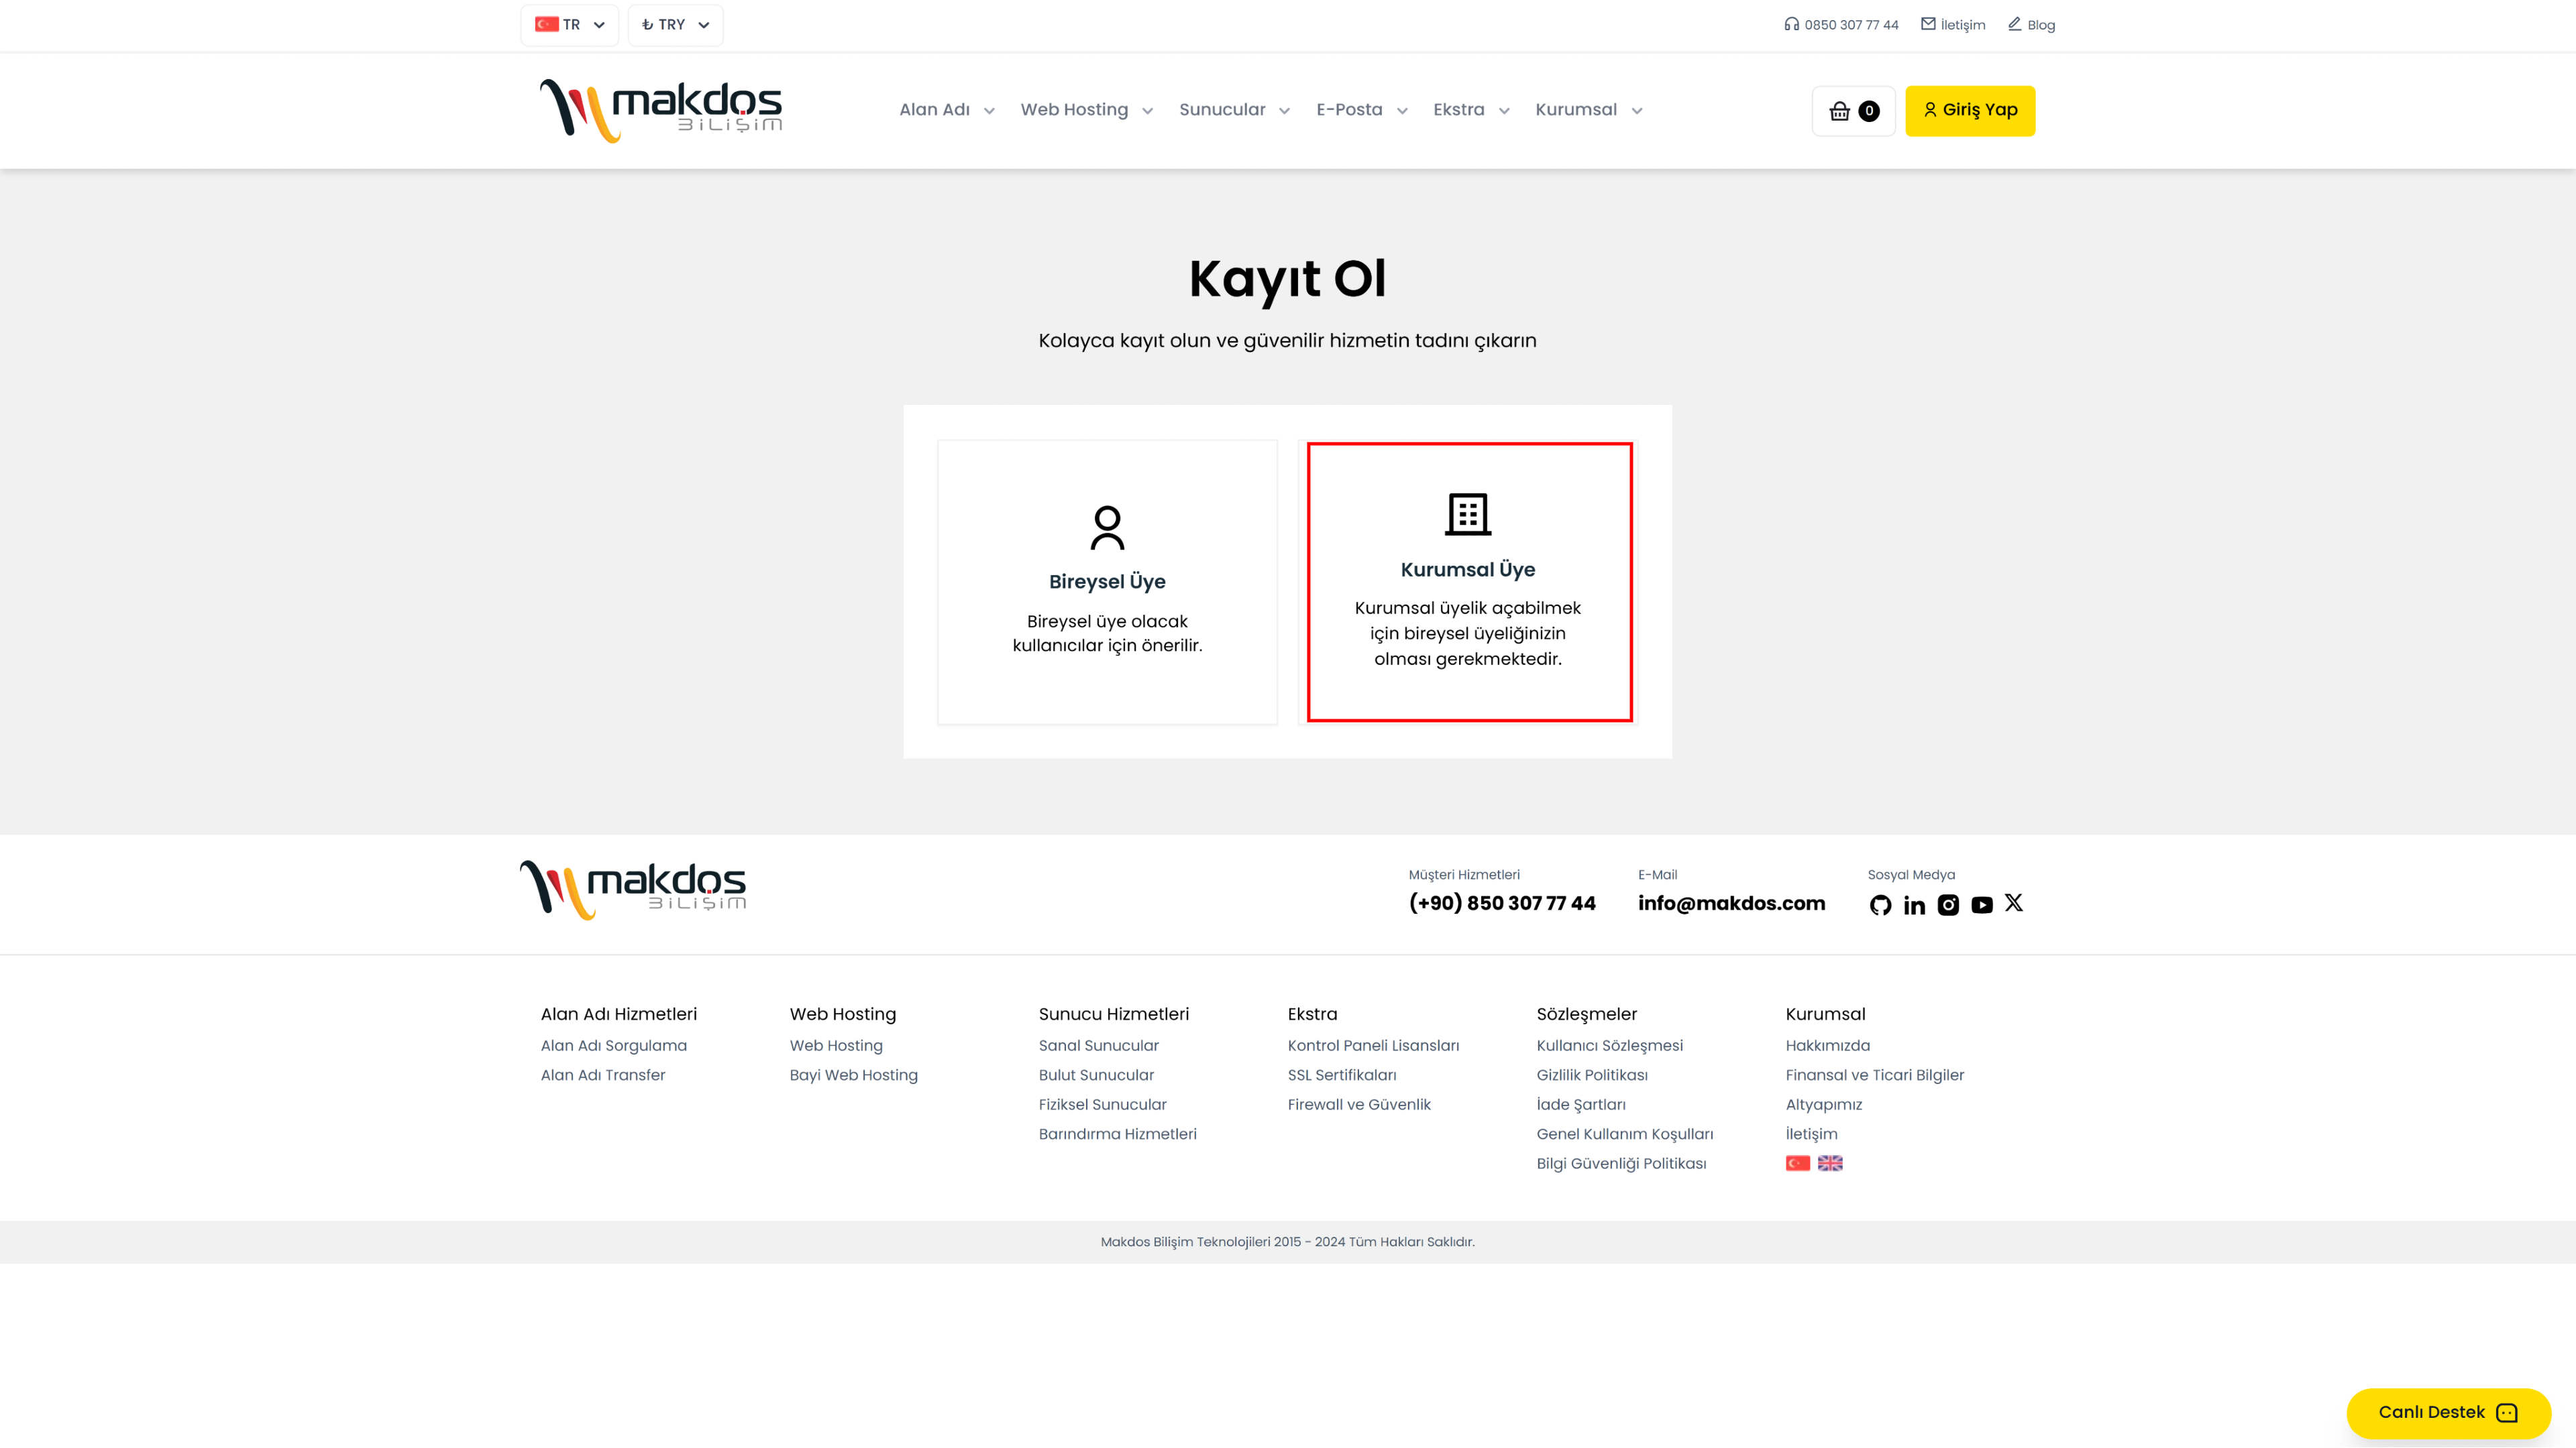2576x1448 pixels.
Task: Expand the Sunucular menu
Action: point(1234,110)
